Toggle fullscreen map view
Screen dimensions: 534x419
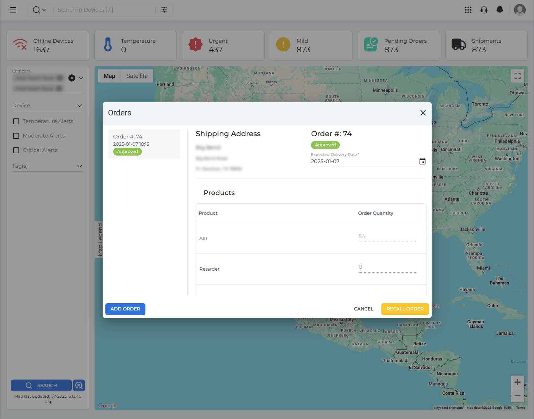pyautogui.click(x=517, y=76)
